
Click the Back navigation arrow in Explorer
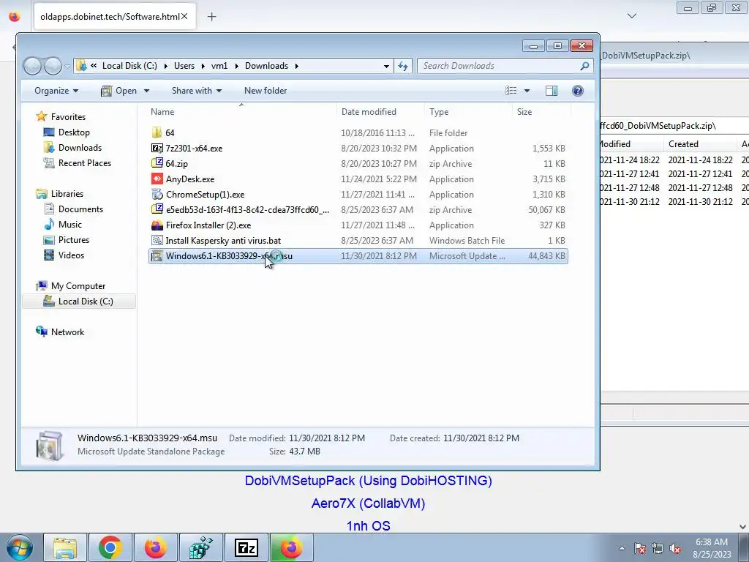pyautogui.click(x=32, y=66)
